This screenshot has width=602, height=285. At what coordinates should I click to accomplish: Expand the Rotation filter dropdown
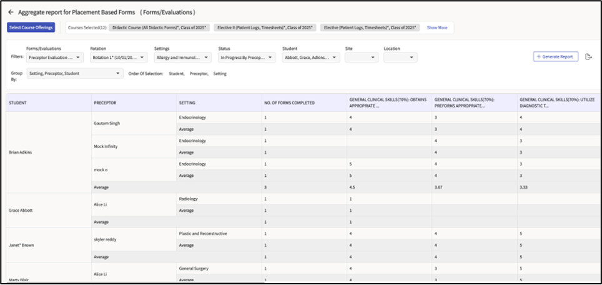[x=118, y=57]
